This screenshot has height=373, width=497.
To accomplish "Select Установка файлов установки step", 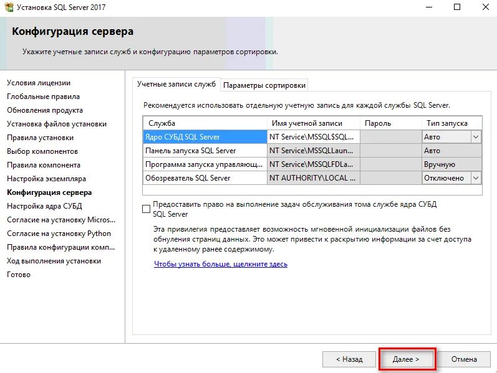I will (x=56, y=124).
